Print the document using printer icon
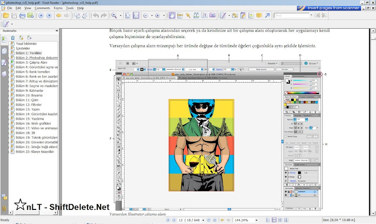The image size is (376, 224). point(22,15)
